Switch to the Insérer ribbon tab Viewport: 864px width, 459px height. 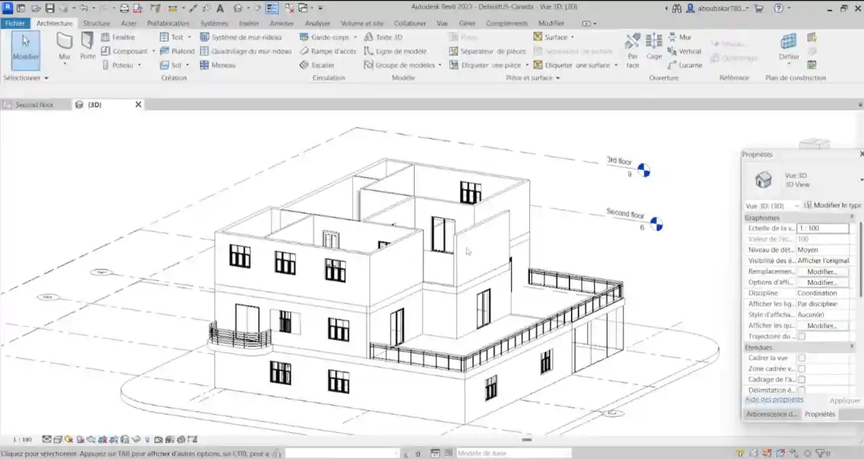point(249,23)
